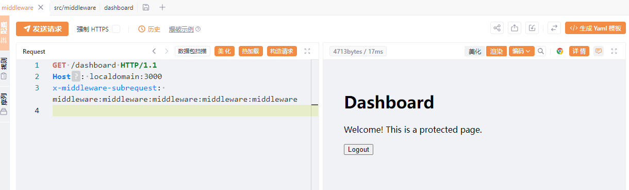
Task: Click the comment bubble icon in response toolbar
Action: [x=599, y=51]
